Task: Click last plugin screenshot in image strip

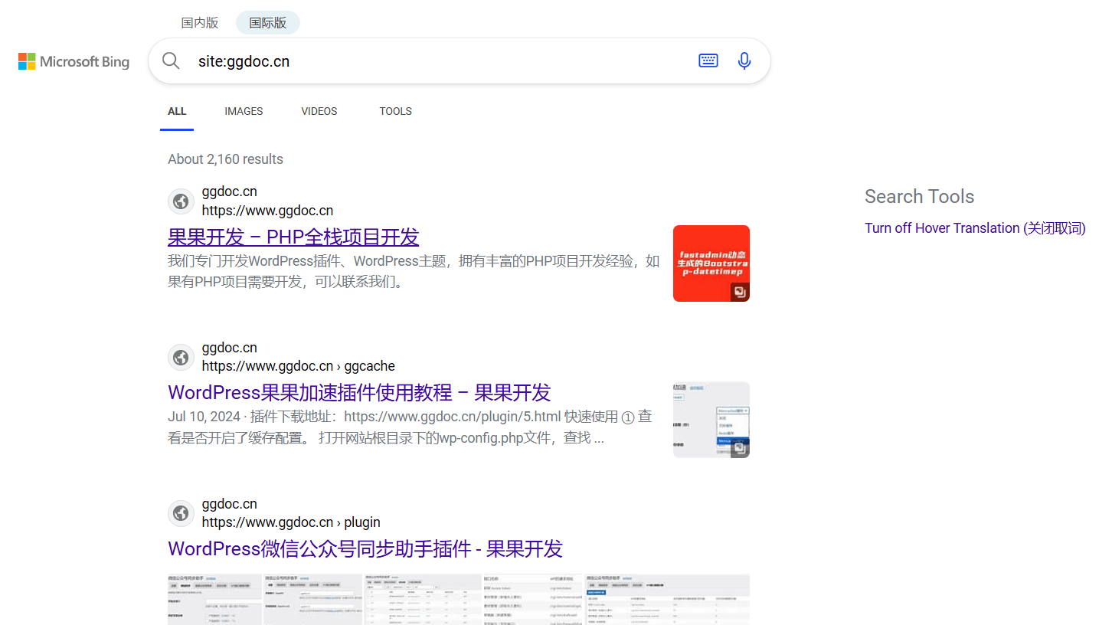Action: (667, 600)
